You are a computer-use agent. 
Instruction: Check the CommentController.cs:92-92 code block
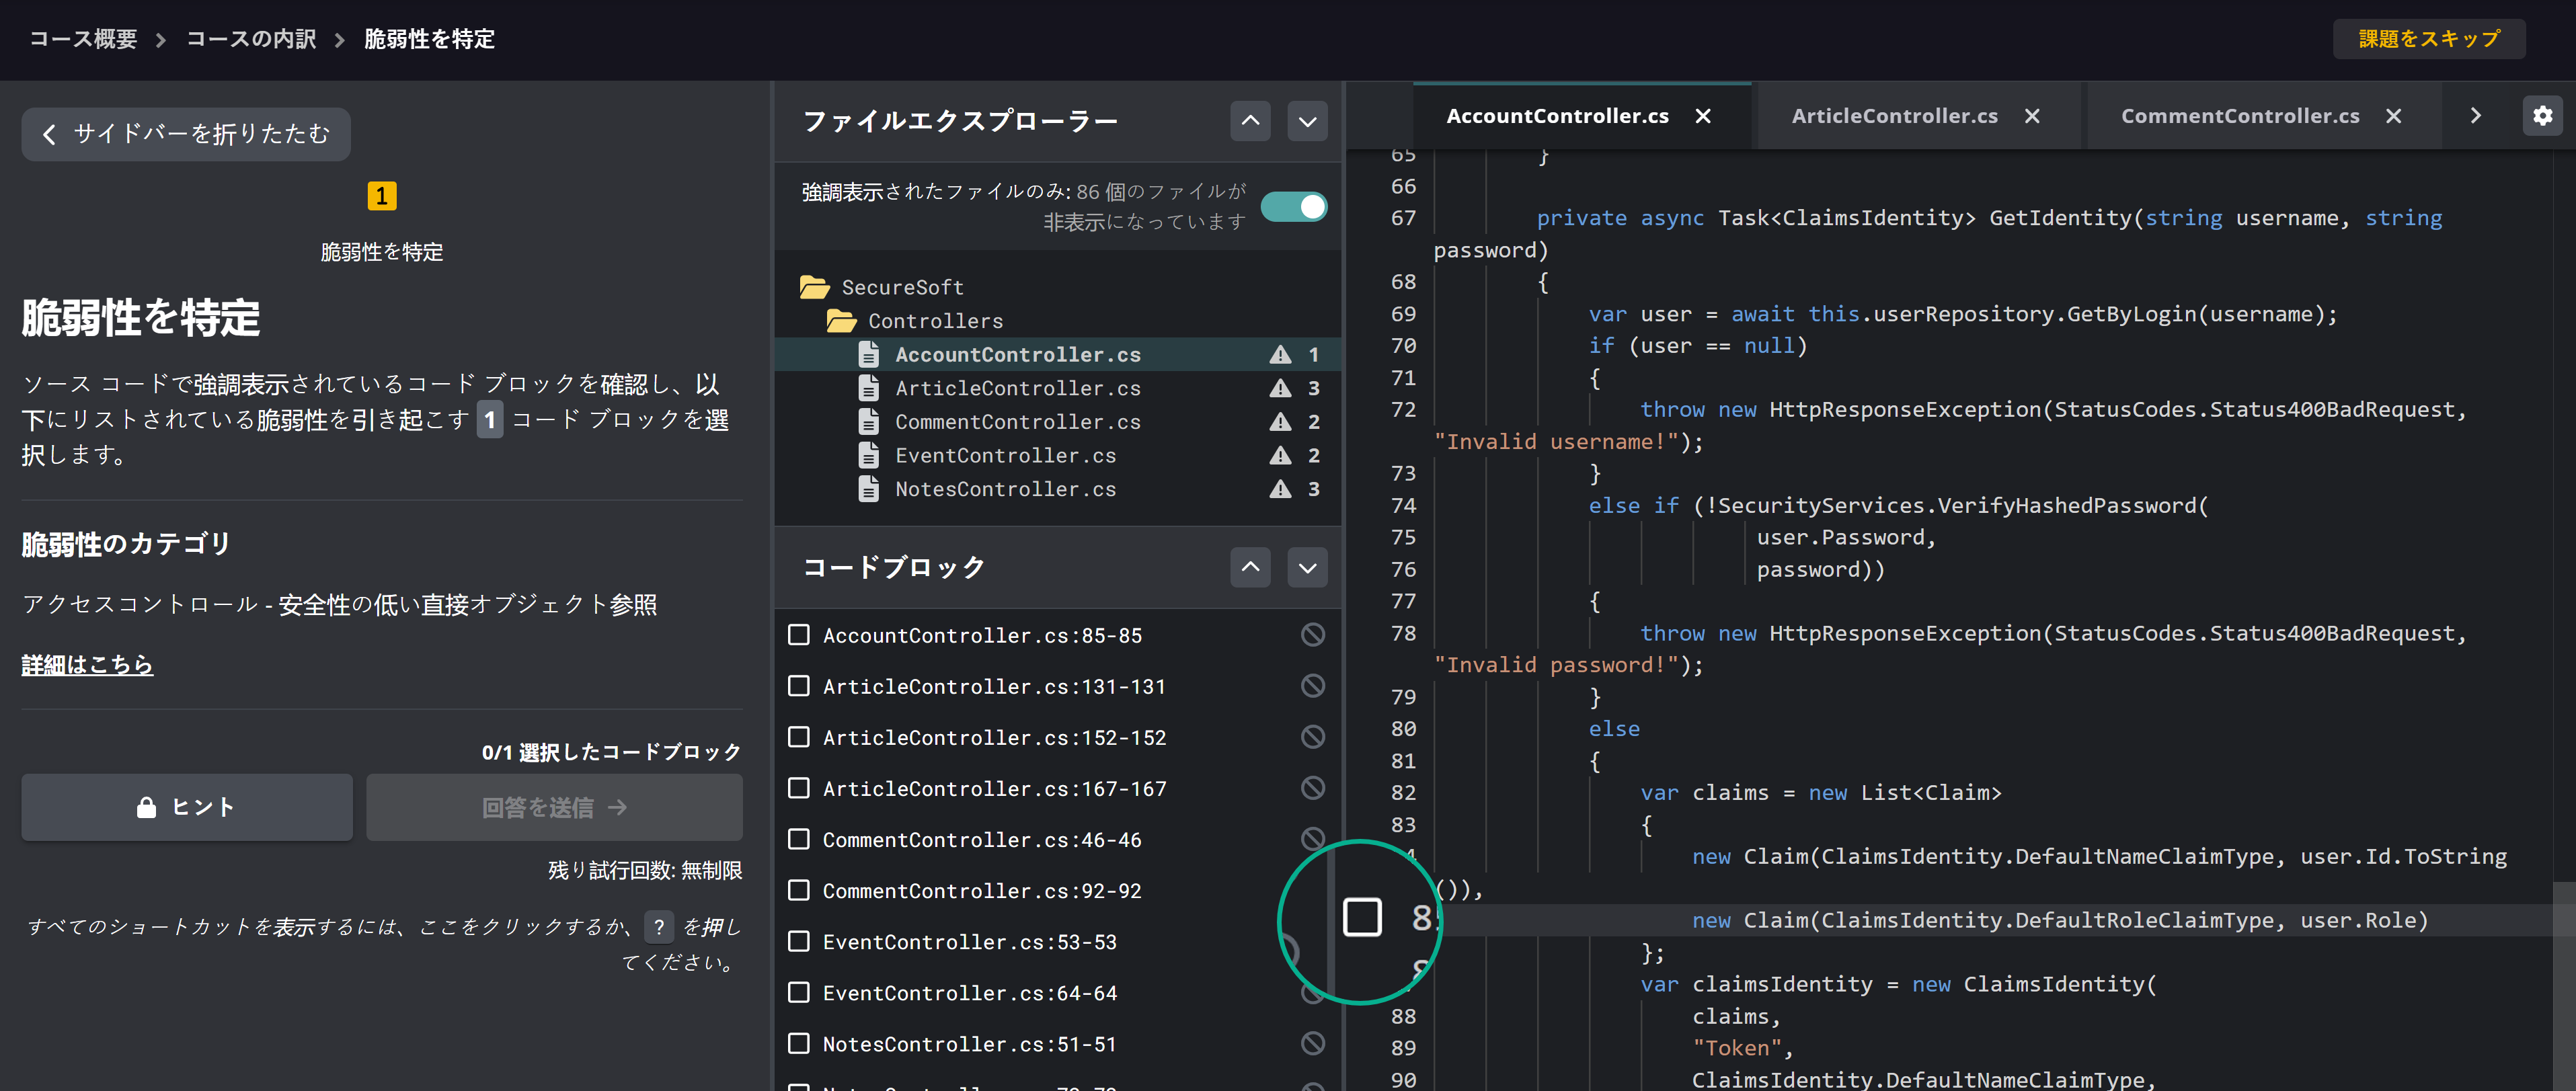pyautogui.click(x=798, y=890)
